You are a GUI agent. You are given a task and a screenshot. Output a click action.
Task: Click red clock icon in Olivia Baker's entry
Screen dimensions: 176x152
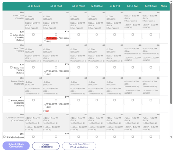47,38
